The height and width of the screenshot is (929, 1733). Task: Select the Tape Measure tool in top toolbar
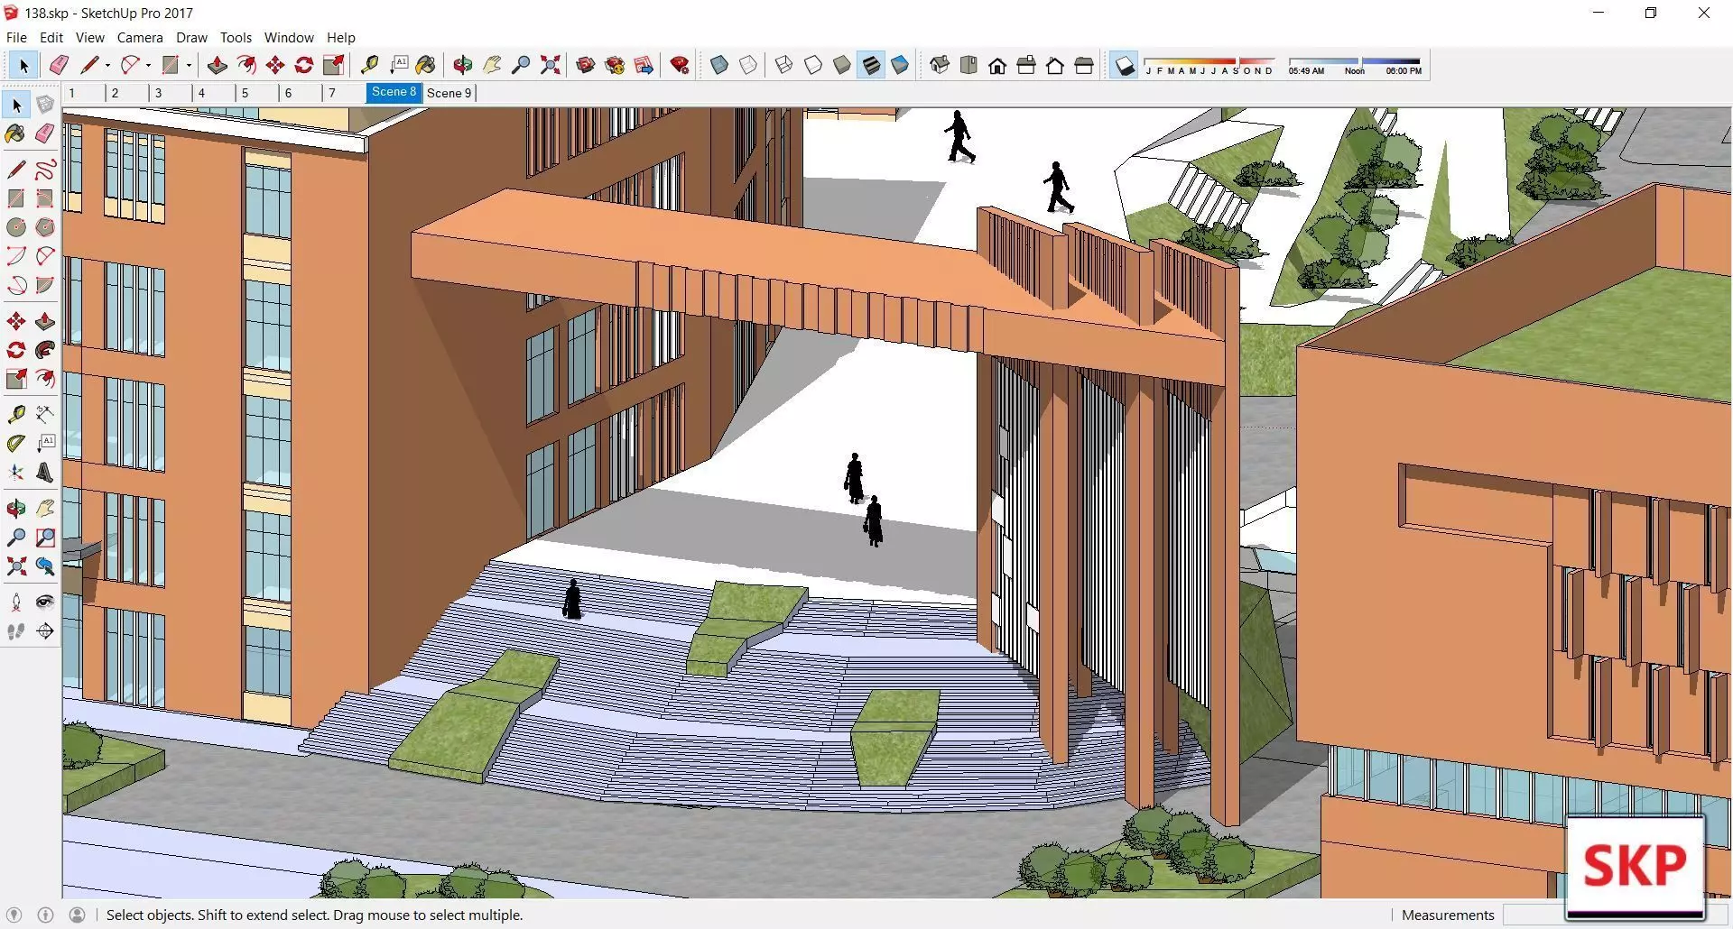tap(369, 65)
